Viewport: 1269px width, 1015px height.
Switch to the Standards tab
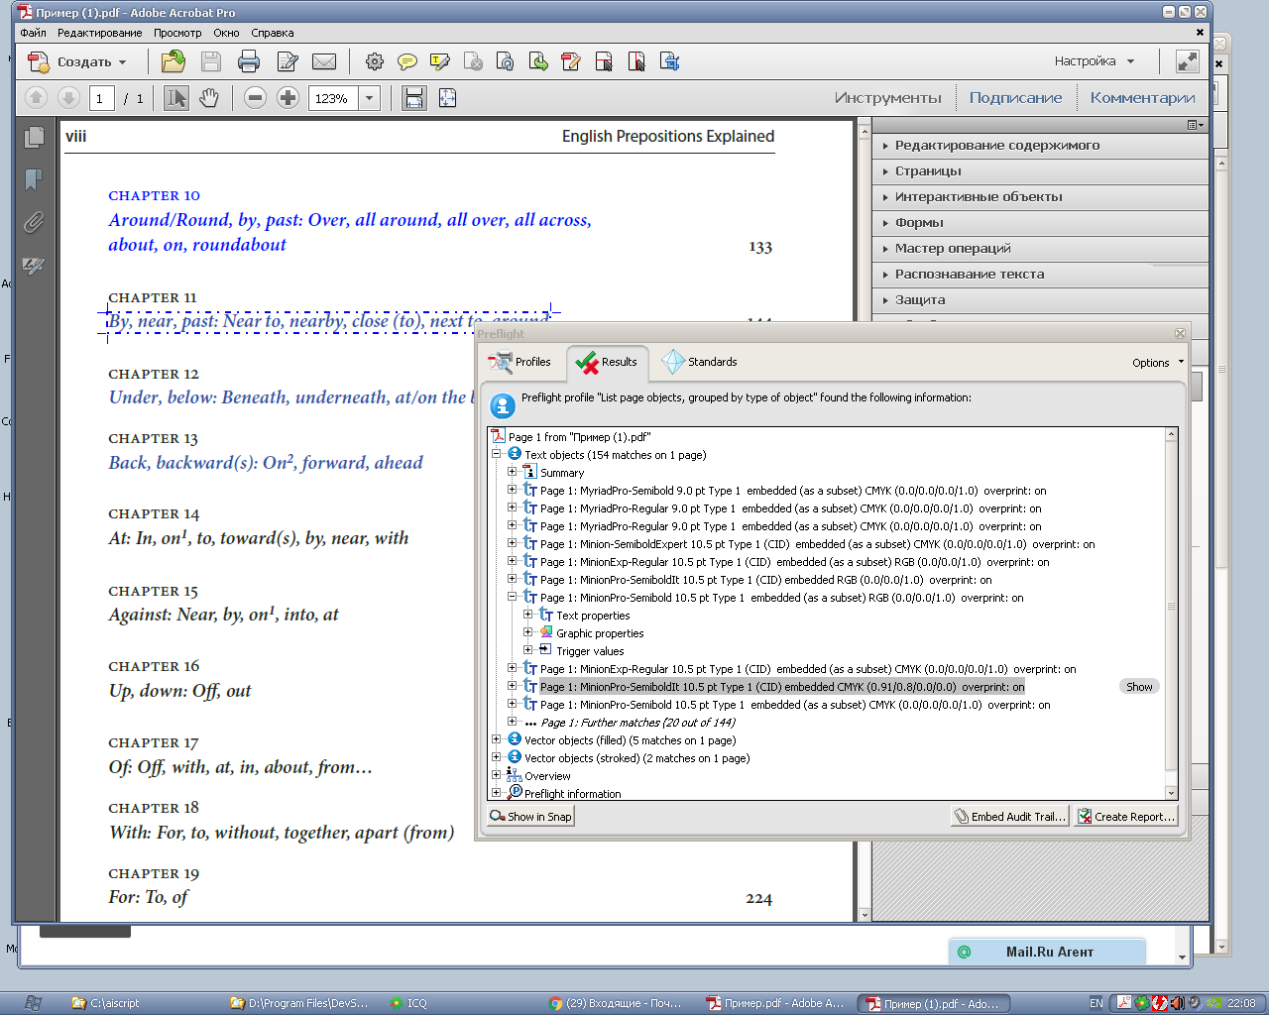(700, 363)
